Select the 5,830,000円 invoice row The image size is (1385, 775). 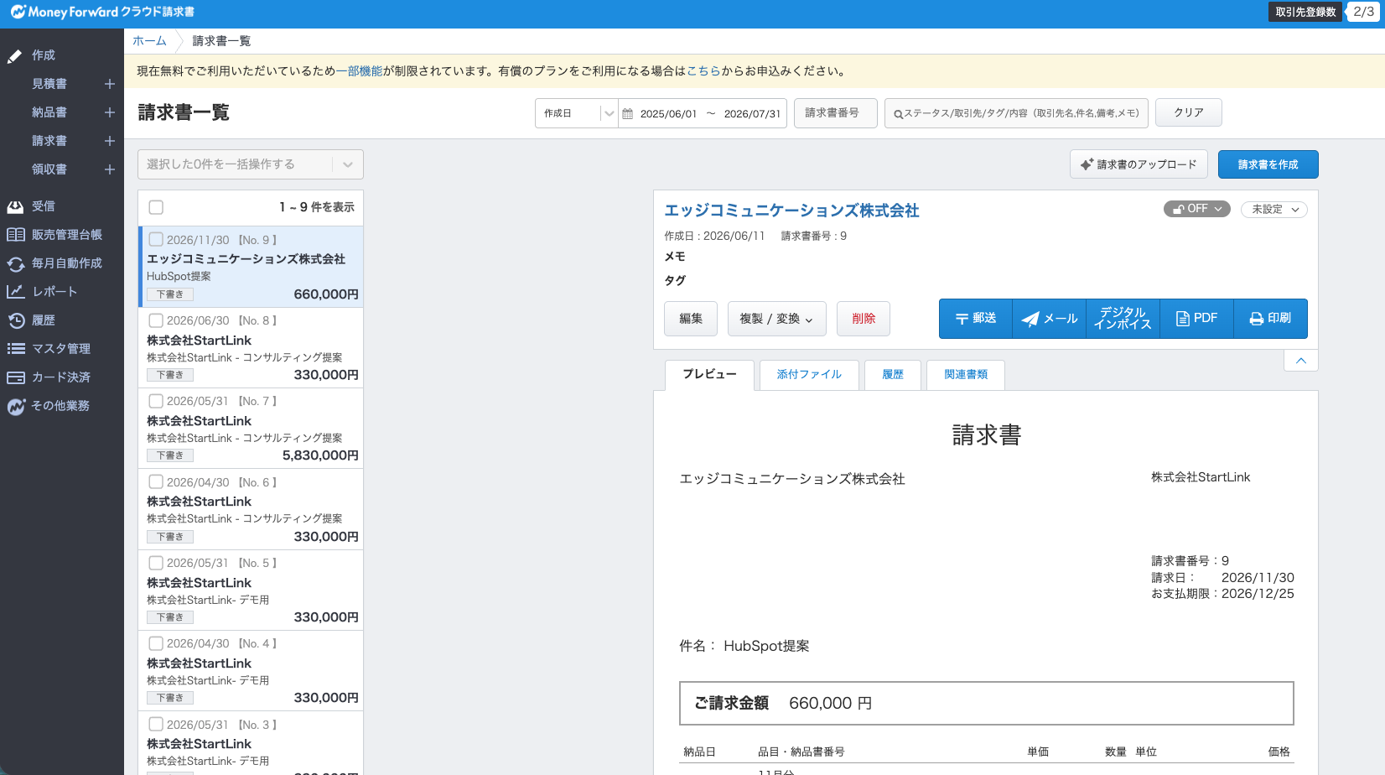251,429
